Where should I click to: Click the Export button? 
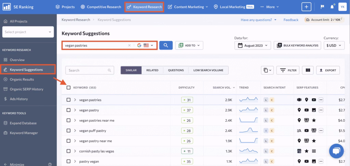click(x=327, y=70)
